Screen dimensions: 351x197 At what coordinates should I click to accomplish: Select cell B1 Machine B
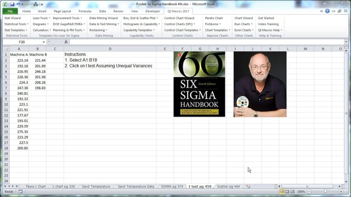(38, 55)
